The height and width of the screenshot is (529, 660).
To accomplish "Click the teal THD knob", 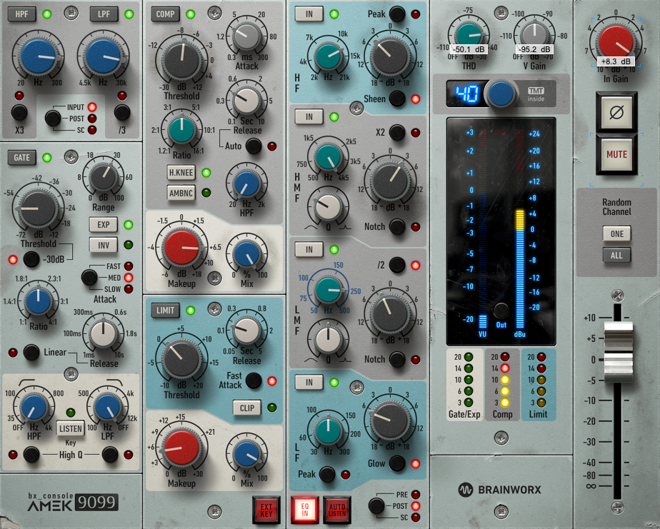I will [x=468, y=36].
